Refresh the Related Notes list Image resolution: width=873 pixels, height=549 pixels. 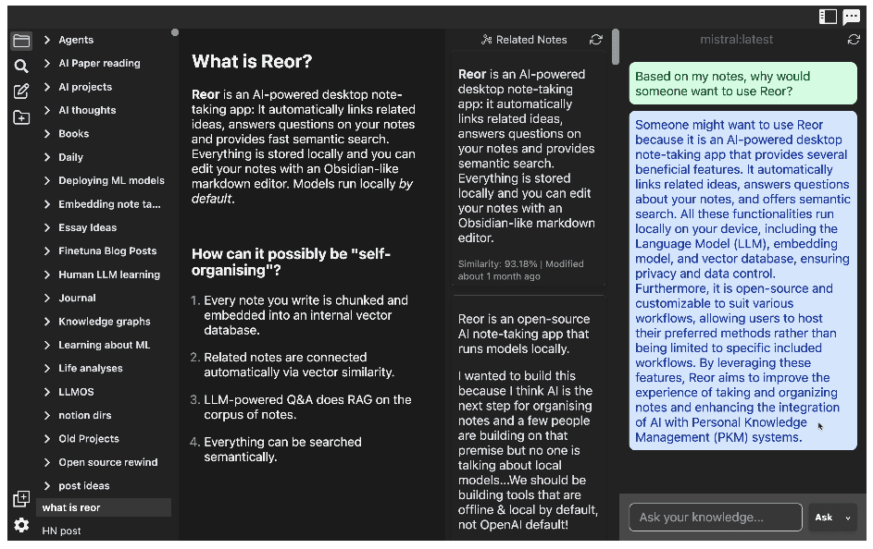point(596,40)
